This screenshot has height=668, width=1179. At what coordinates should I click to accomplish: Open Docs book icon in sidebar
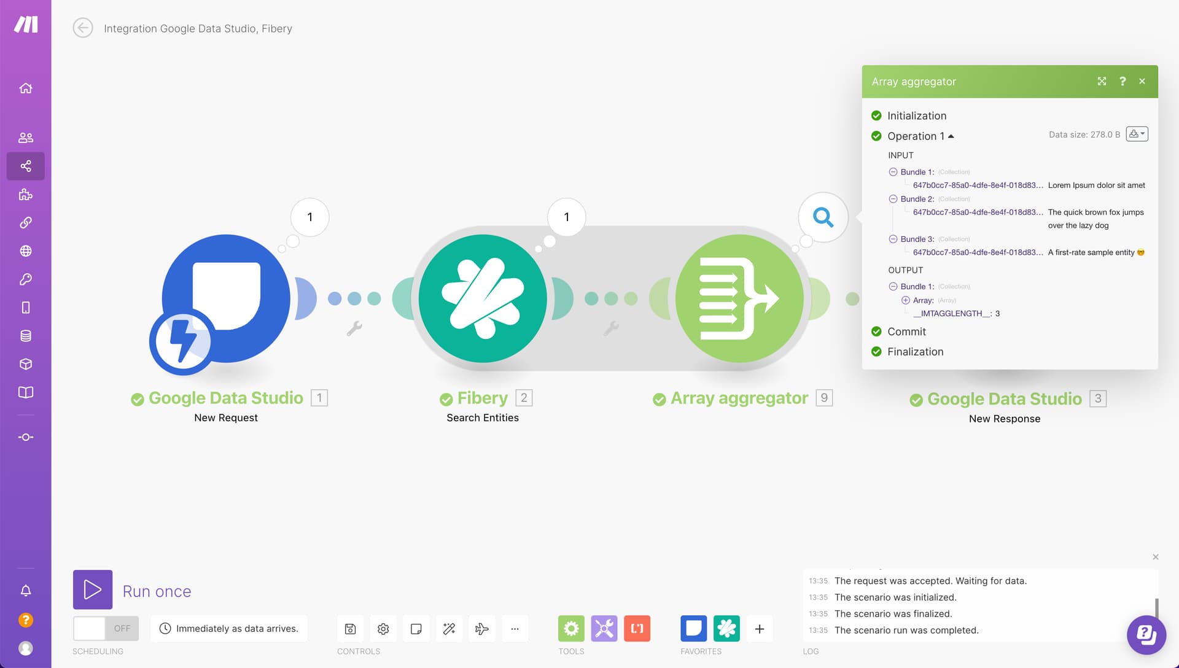tap(26, 392)
